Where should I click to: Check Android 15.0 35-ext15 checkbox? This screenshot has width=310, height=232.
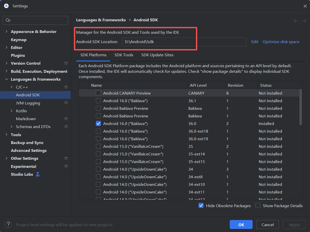(98, 162)
